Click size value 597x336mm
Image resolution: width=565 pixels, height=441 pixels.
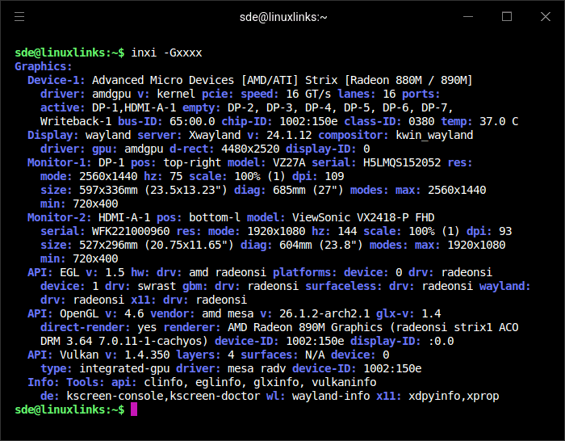coord(108,190)
